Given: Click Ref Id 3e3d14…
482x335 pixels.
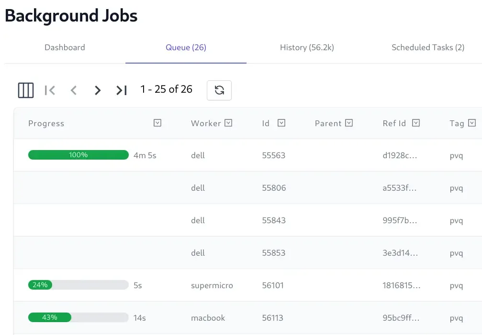Looking at the screenshot, I should (400, 253).
